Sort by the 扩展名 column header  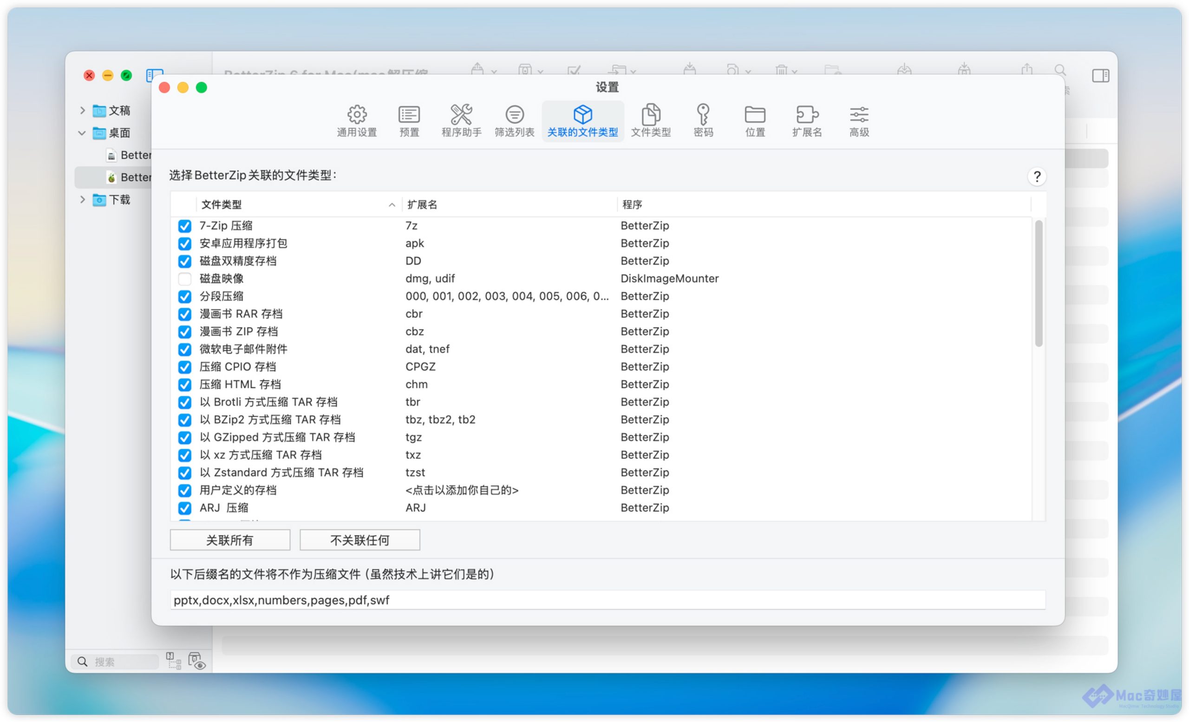(x=509, y=204)
